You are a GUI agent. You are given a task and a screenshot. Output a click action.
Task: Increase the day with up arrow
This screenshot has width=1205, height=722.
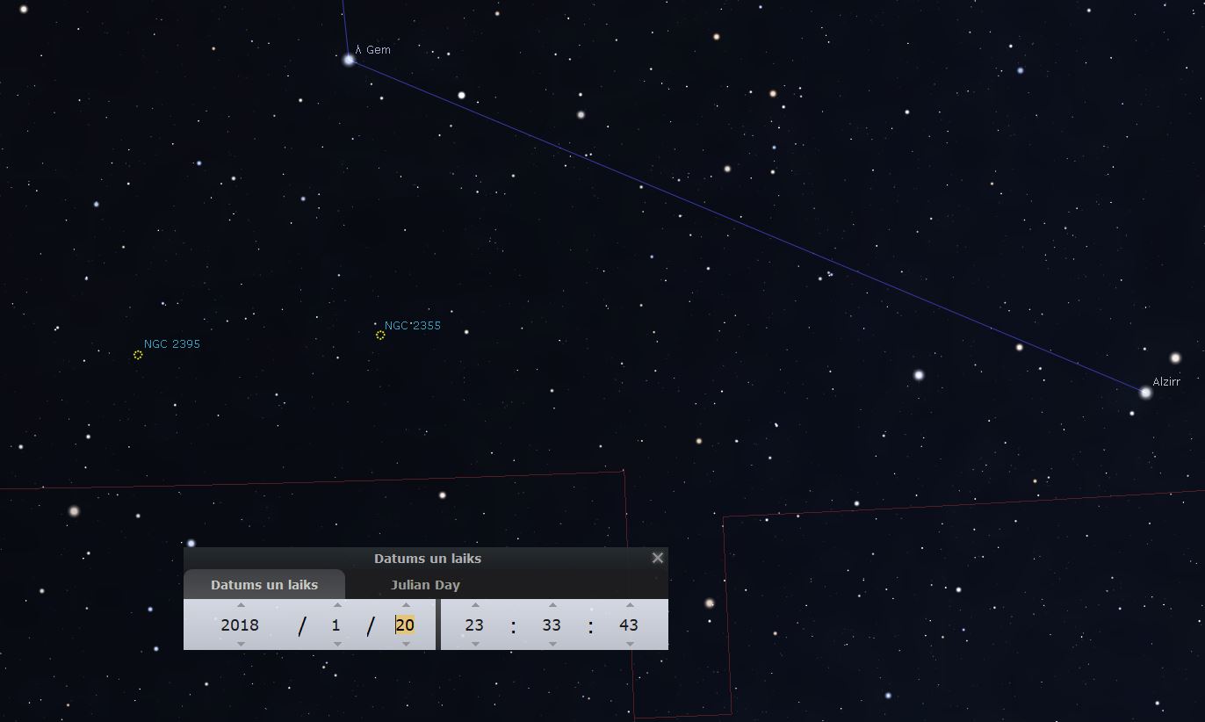pyautogui.click(x=406, y=605)
